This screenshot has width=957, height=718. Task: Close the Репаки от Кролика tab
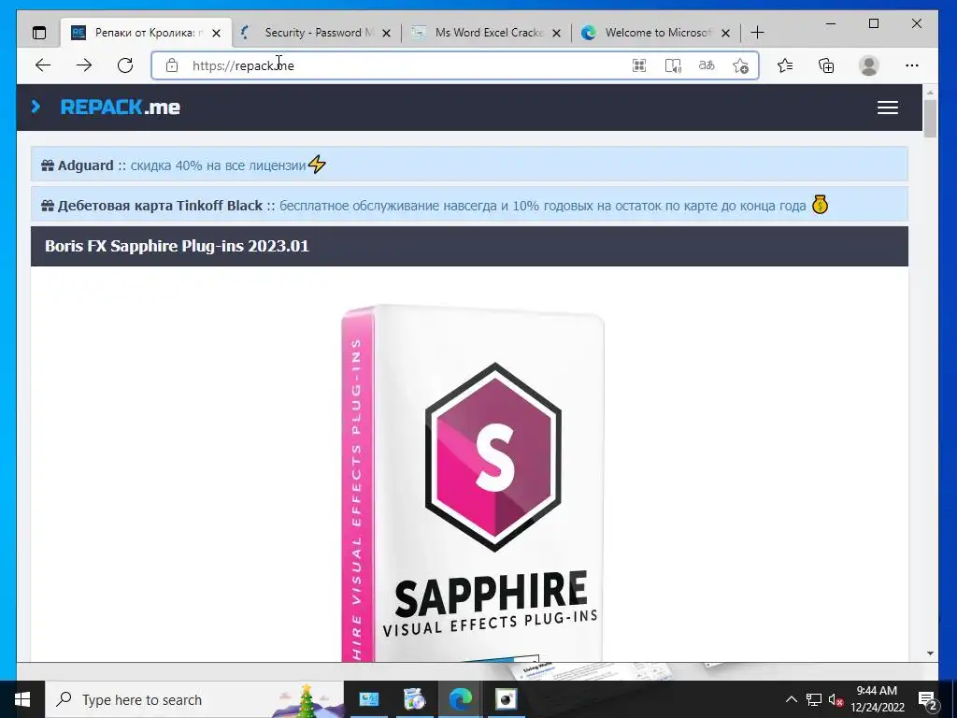click(216, 33)
